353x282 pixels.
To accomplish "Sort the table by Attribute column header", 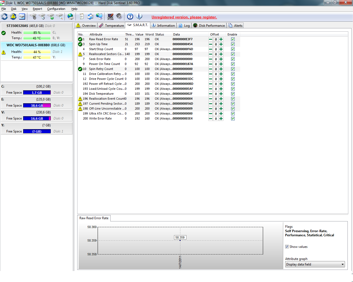I will click(106, 34).
